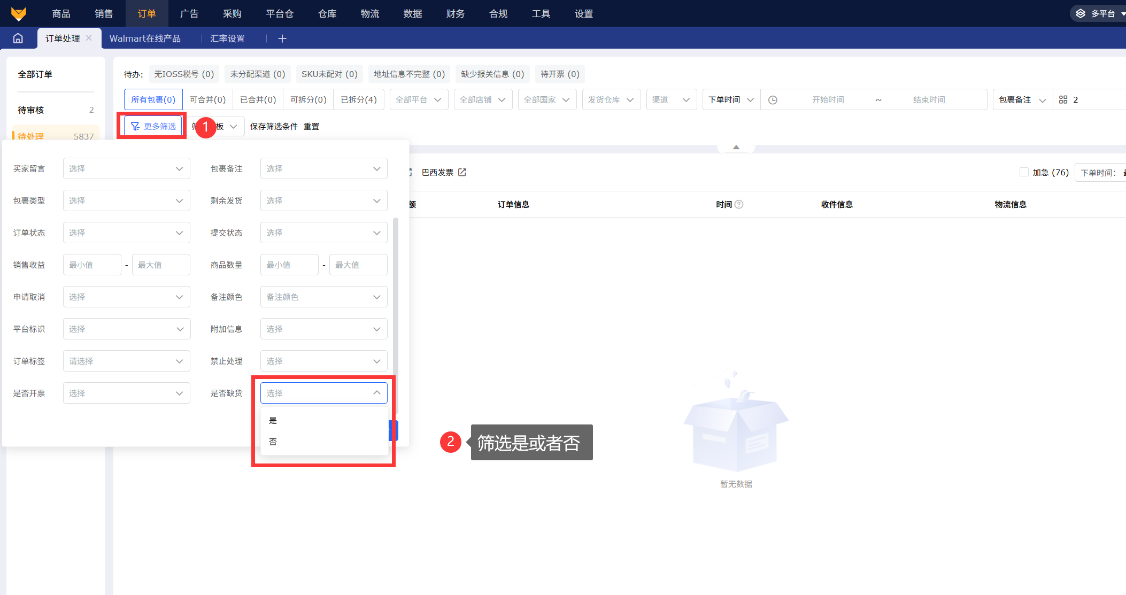Viewport: 1126px width, 595px height.
Task: Select the 可合并(0) tab
Action: coord(207,100)
